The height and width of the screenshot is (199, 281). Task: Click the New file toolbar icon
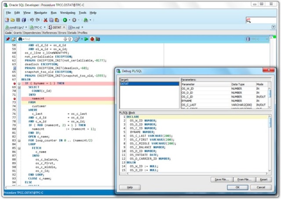[x=7, y=20]
